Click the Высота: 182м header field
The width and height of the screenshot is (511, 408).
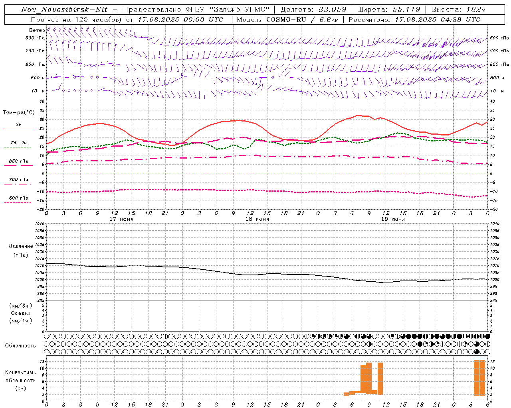[x=458, y=10]
